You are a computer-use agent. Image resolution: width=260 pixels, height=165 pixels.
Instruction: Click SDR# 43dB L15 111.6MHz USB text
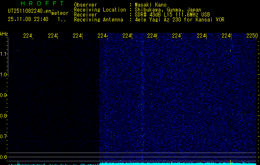(172, 15)
